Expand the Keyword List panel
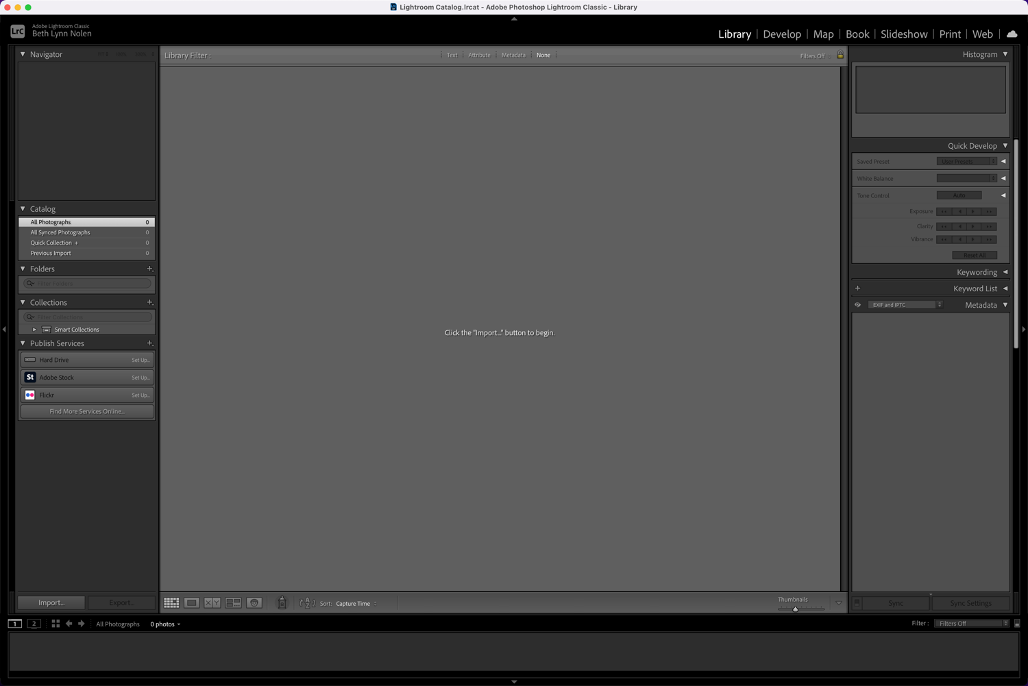 [1005, 289]
